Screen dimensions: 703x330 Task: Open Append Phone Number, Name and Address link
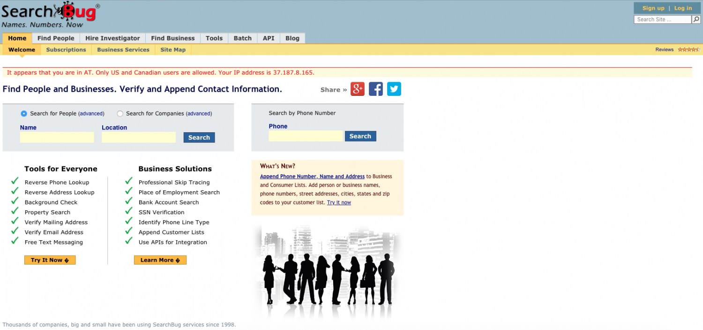click(x=312, y=176)
